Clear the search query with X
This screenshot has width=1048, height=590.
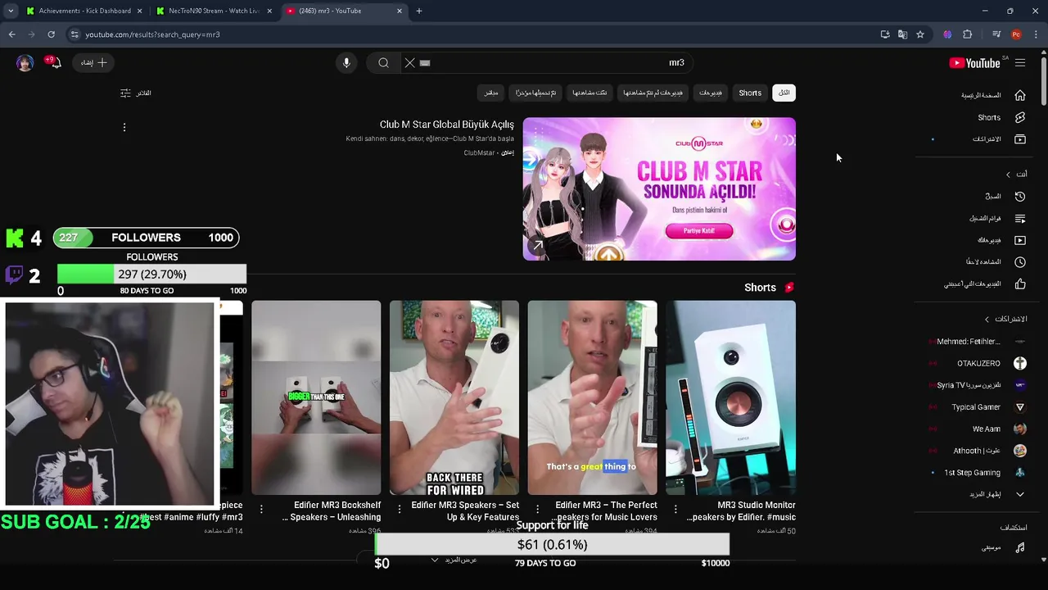[x=409, y=63]
